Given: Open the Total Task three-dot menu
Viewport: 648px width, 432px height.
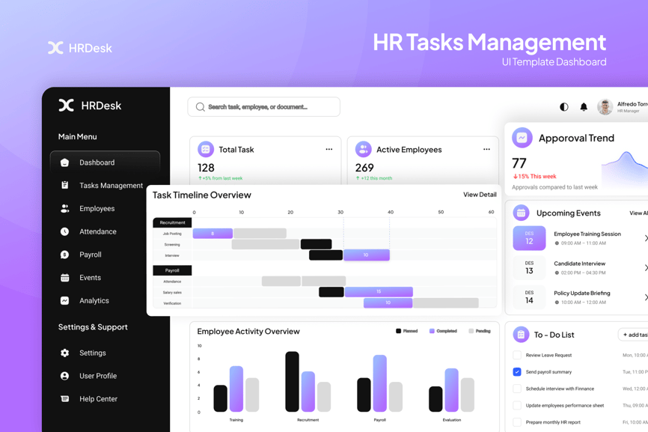Looking at the screenshot, I should pos(328,150).
